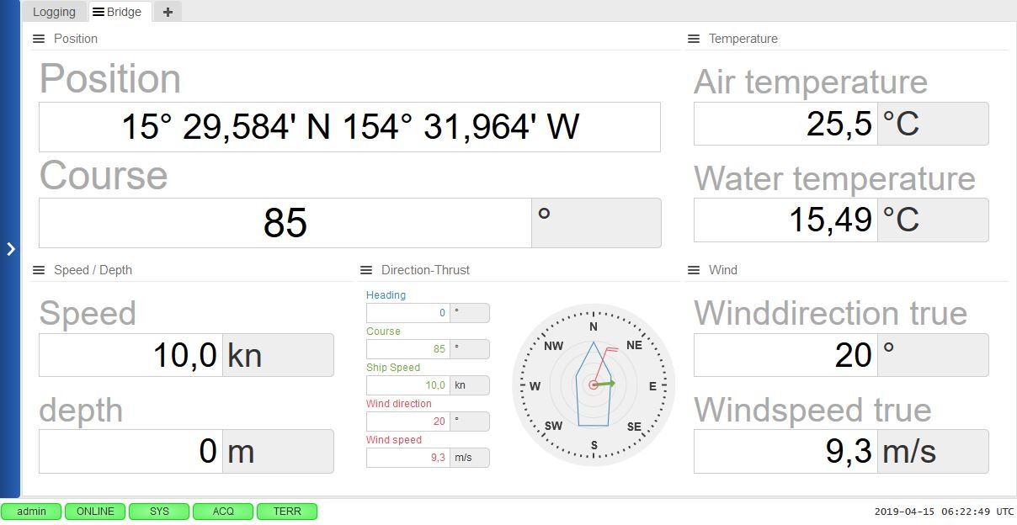Click the NE label on the compass
This screenshot has width=1017, height=525.
point(634,346)
